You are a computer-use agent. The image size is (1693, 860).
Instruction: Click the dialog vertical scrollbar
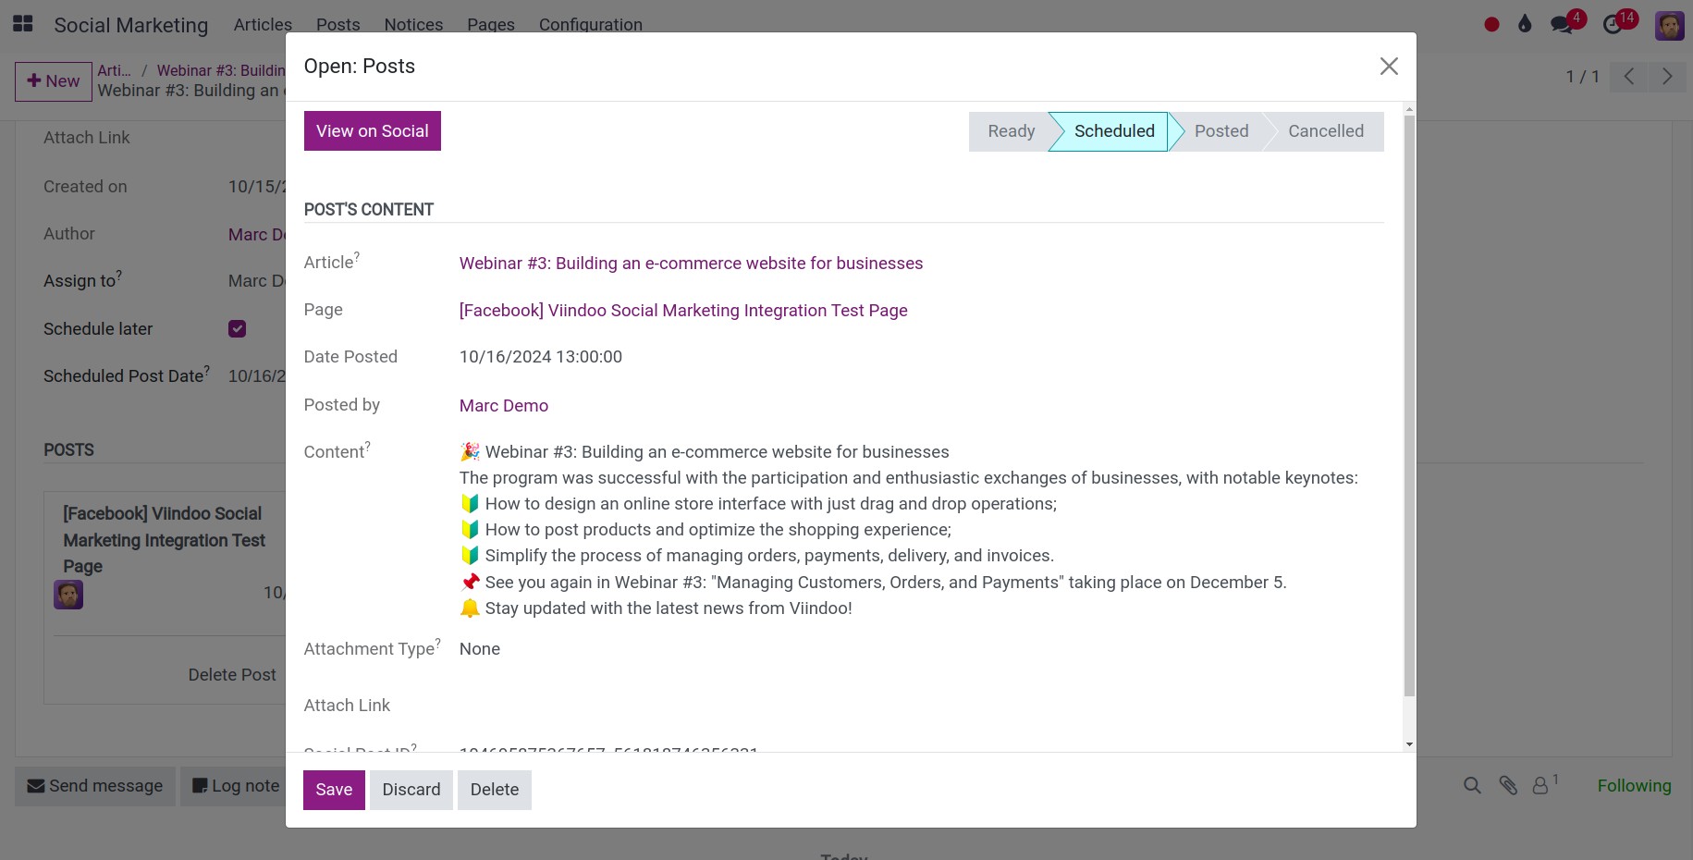click(x=1409, y=405)
